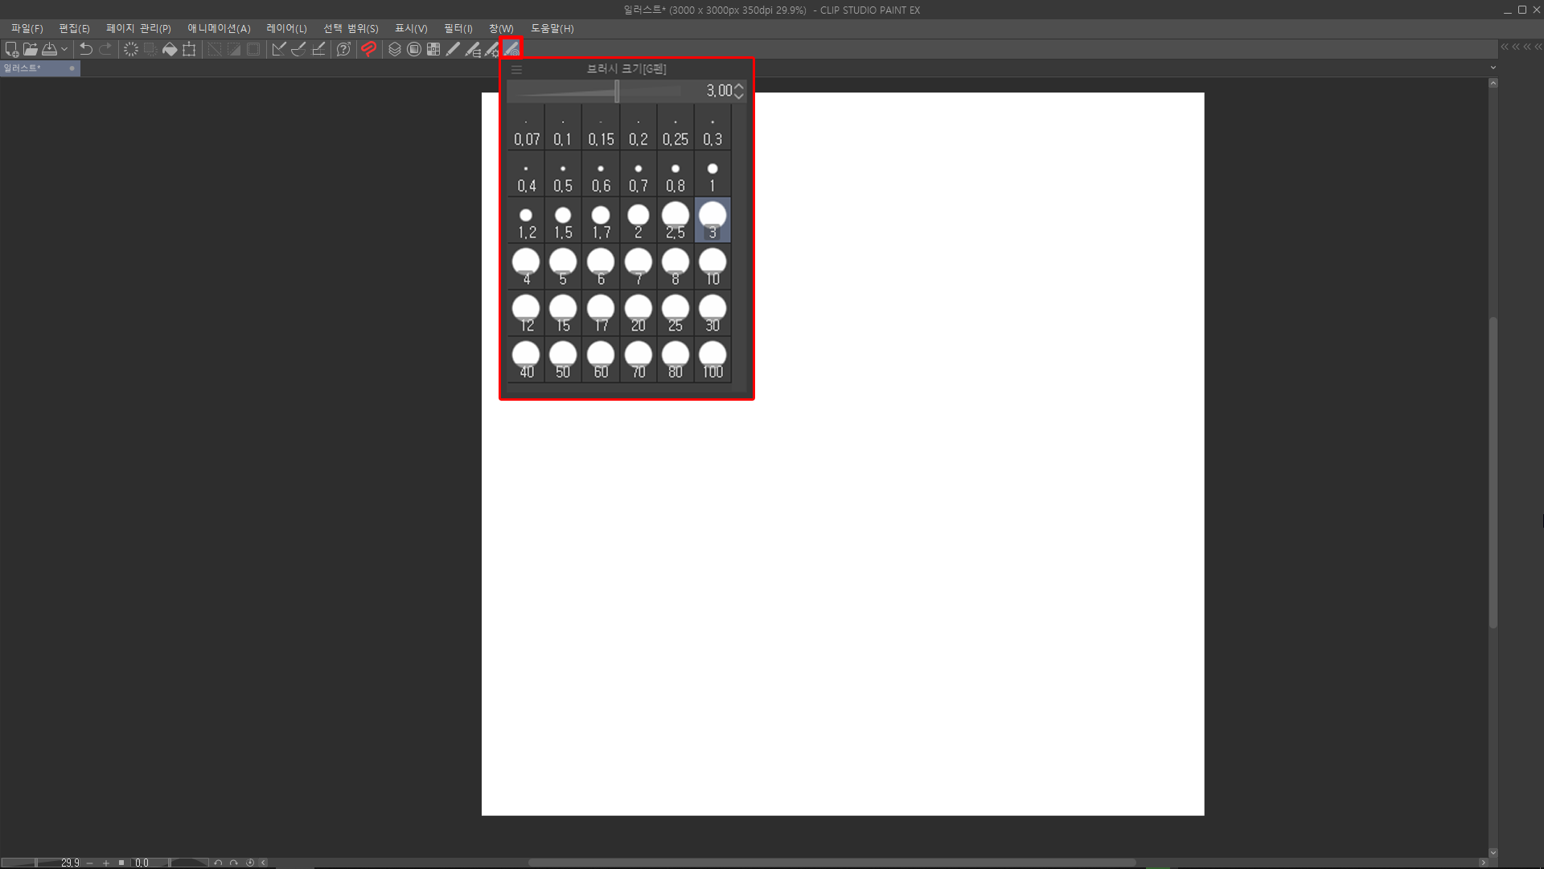Open the save dropdown arrow in toolbar

tap(64, 49)
